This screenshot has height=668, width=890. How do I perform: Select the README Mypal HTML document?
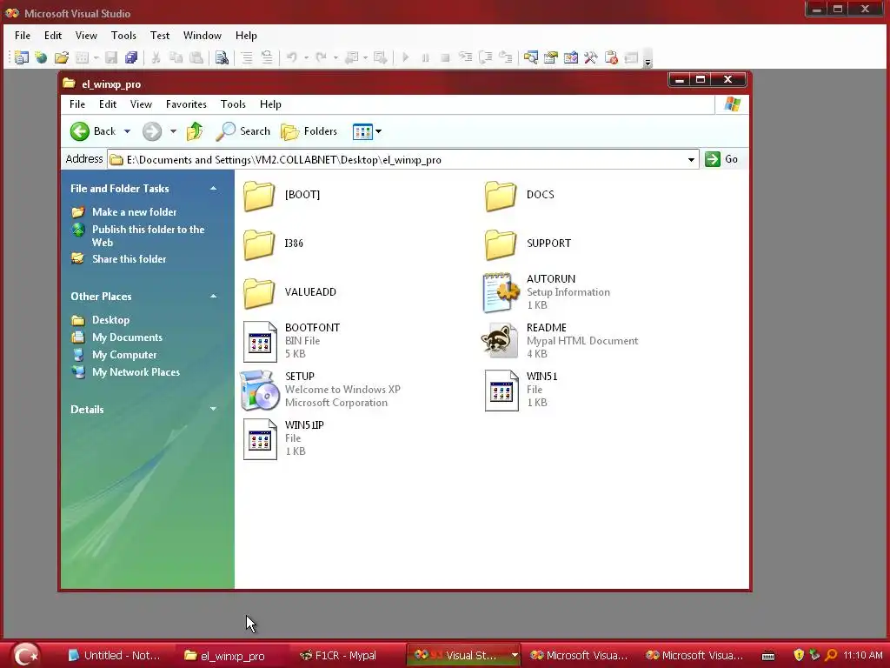pyautogui.click(x=560, y=341)
